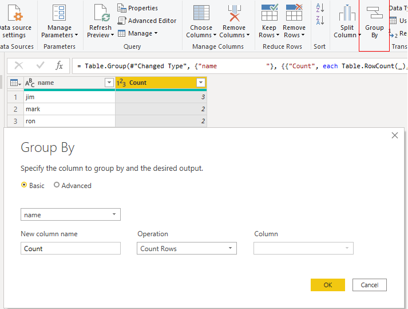The width and height of the screenshot is (408, 309).
Task: Select the Count column header
Action: click(x=161, y=83)
